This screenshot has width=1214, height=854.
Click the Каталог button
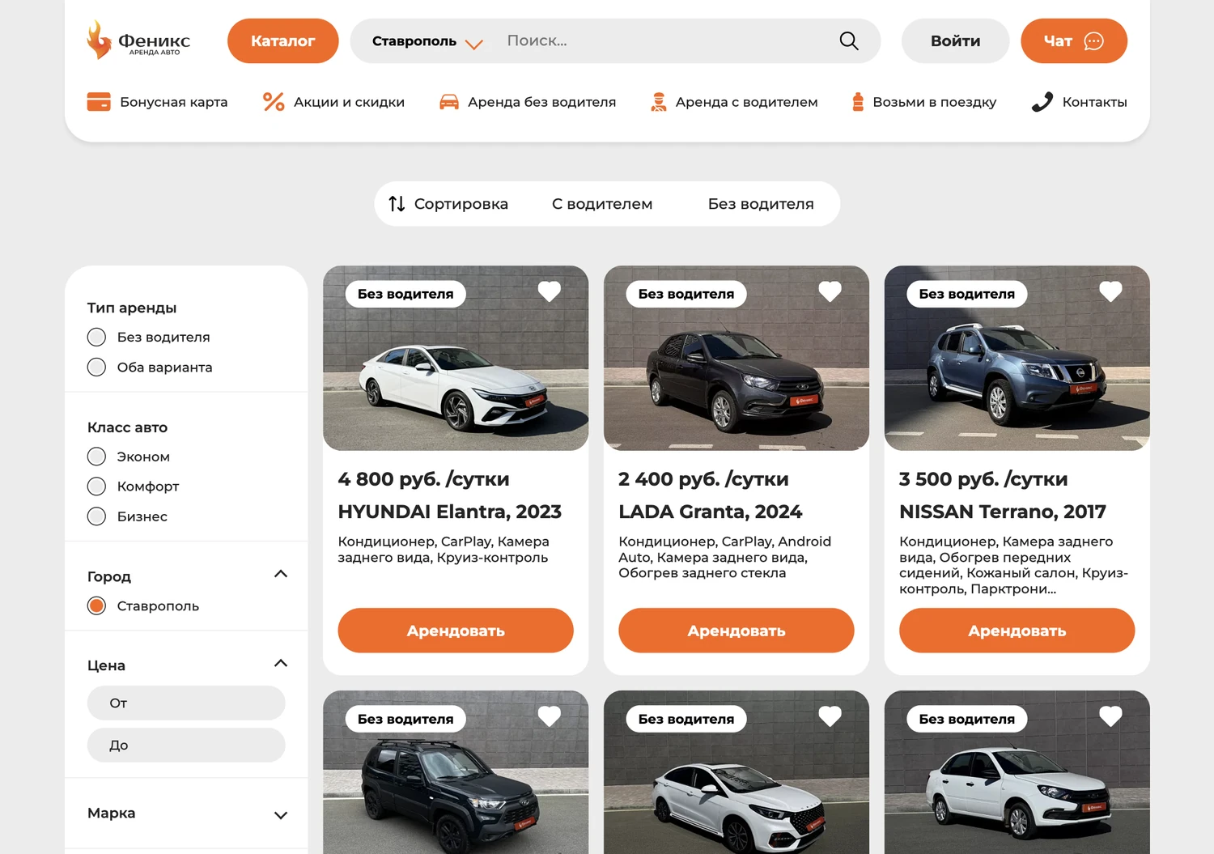click(283, 41)
